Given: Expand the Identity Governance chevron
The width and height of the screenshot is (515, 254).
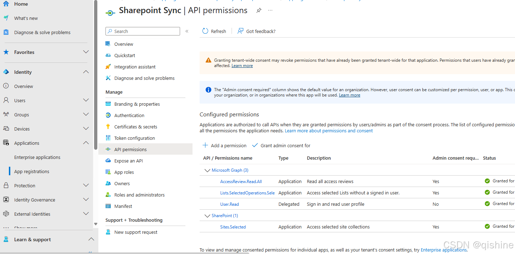Looking at the screenshot, I should 86,199.
